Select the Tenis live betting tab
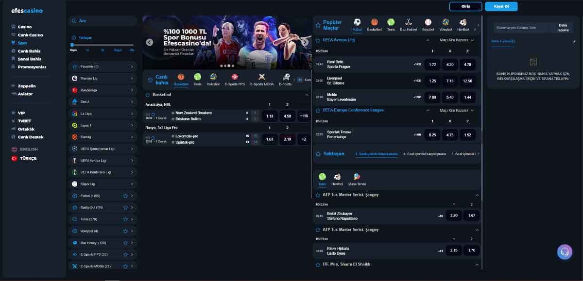583x281 pixels. point(198,79)
